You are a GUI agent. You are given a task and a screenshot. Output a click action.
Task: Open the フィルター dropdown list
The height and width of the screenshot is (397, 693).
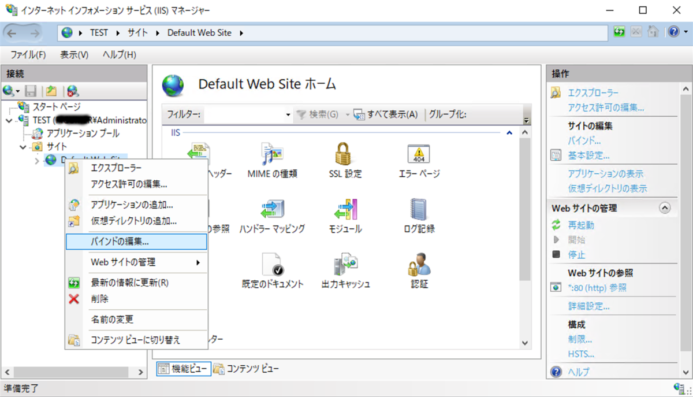click(289, 114)
